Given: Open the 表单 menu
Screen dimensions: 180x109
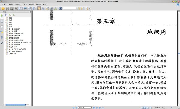Looking at the screenshot, I should 38,4.
